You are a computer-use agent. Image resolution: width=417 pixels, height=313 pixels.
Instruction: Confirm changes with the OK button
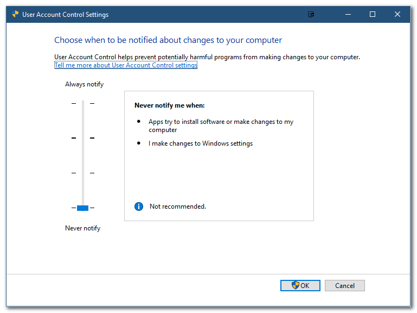300,285
